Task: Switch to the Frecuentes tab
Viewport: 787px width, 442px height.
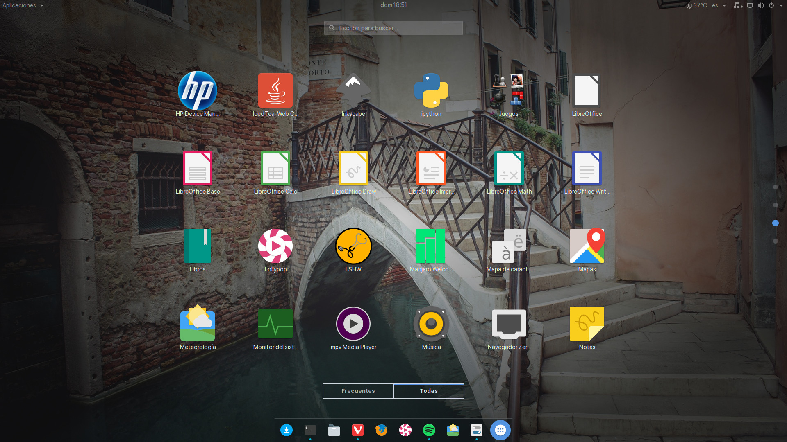Action: [358, 391]
